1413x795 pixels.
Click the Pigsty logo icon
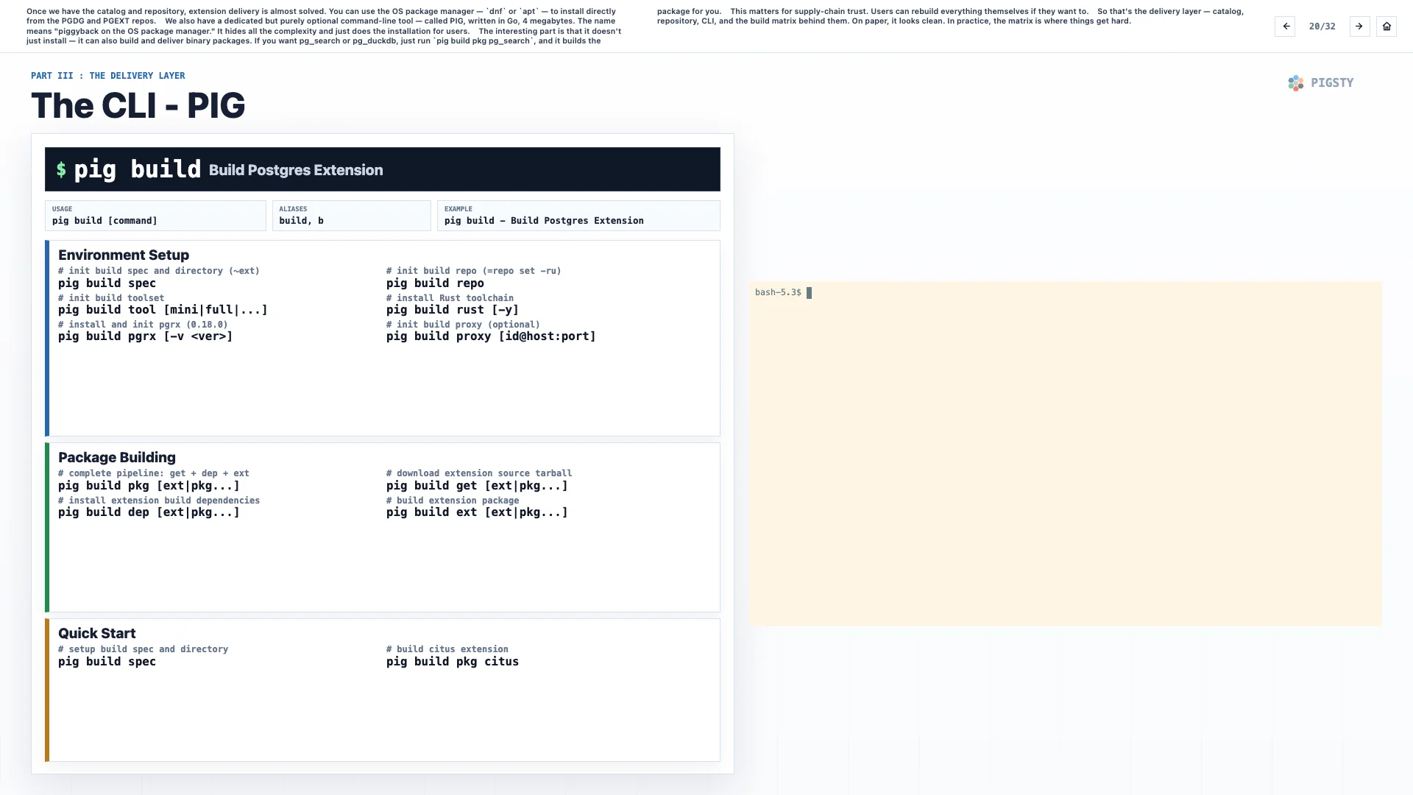tap(1295, 83)
